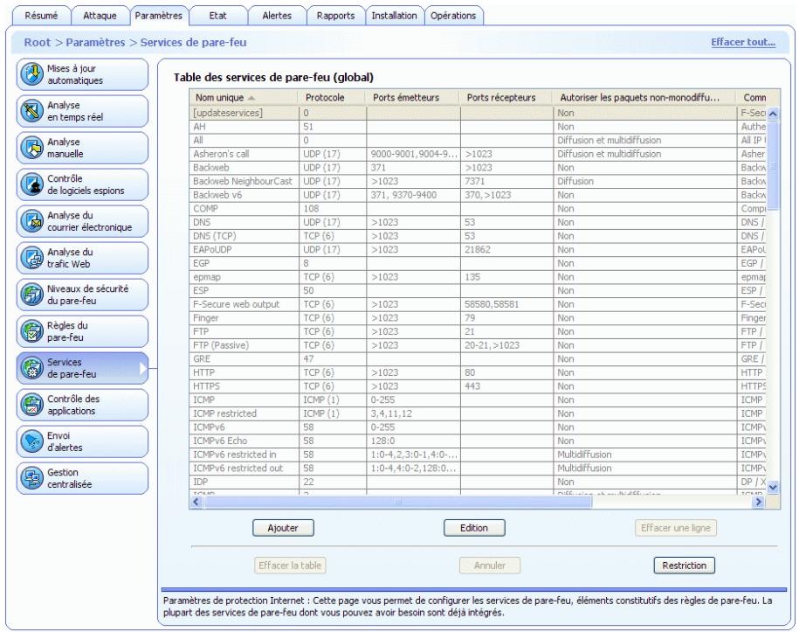Click the Restriction button
This screenshot has width=799, height=632.
pos(685,566)
